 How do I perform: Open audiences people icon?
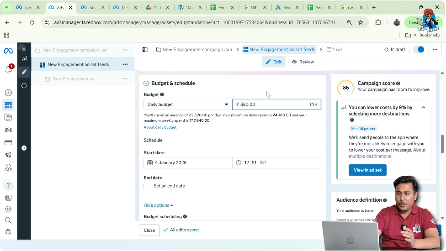coord(8,130)
